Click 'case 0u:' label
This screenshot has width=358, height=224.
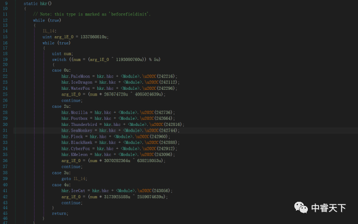coord(61,70)
